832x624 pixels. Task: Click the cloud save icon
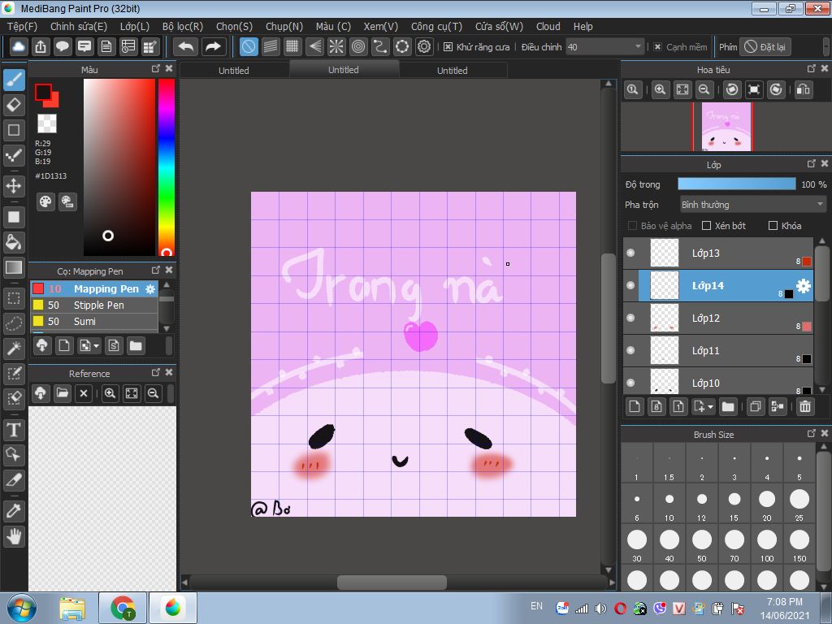pos(18,46)
